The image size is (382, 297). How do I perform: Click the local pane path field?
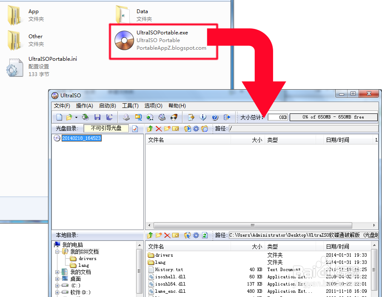(x=303, y=235)
